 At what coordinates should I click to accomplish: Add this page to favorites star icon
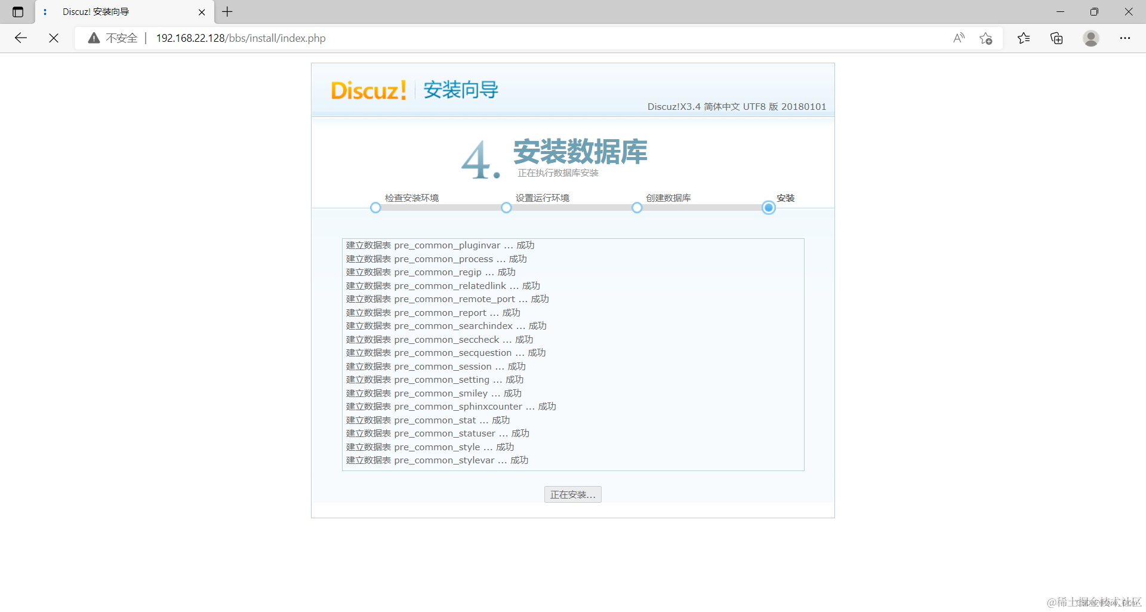pyautogui.click(x=985, y=38)
